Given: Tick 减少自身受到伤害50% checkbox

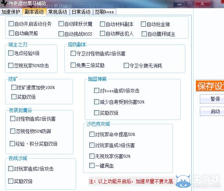Looking at the screenshot, I should click(x=96, y=102).
